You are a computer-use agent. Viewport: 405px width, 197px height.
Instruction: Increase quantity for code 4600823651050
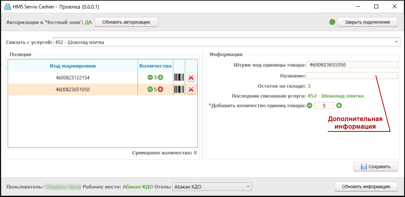pos(160,90)
